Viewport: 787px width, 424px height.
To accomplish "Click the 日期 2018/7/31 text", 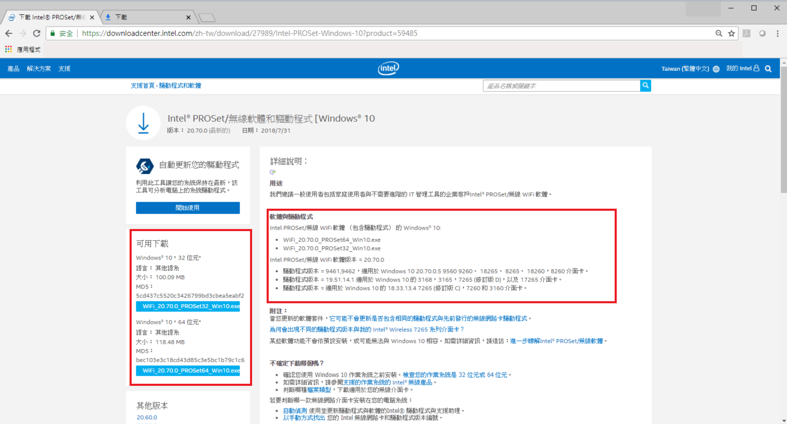I will (266, 130).
